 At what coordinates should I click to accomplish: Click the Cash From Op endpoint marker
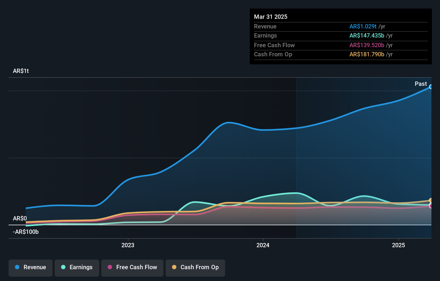click(431, 200)
